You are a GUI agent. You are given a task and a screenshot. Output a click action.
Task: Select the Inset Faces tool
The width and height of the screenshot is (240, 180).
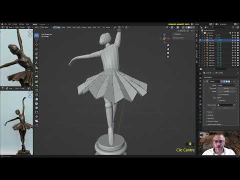tap(36, 81)
